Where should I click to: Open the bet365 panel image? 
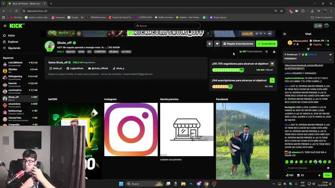pyautogui.click(x=75, y=141)
